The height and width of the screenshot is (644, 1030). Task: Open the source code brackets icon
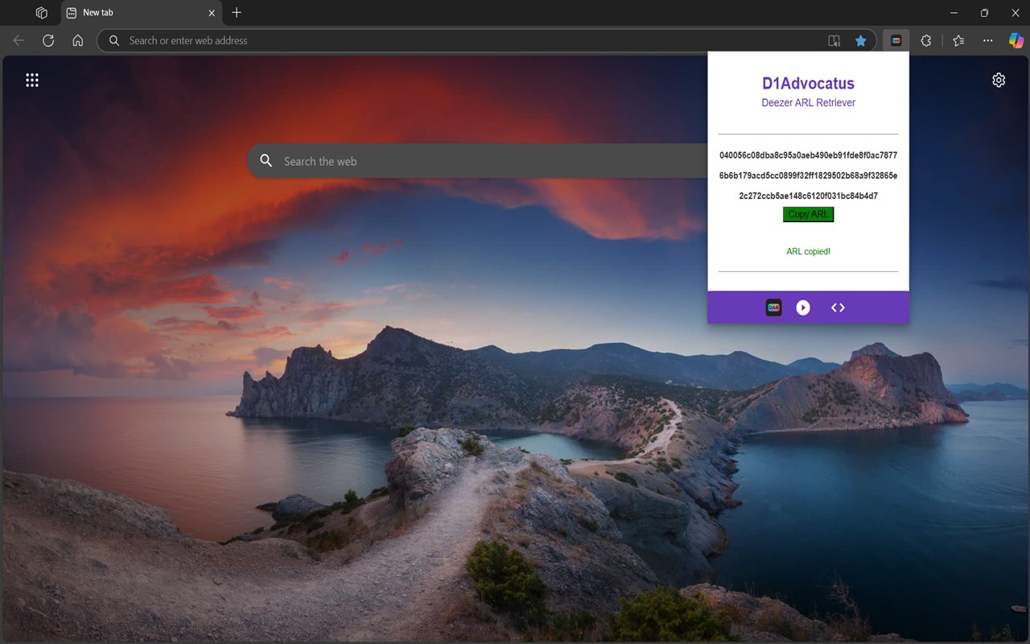[838, 308]
